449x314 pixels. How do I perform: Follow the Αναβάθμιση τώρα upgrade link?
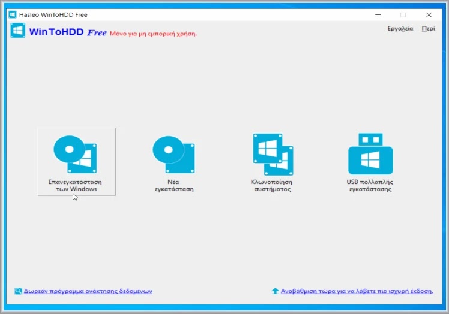coord(357,291)
